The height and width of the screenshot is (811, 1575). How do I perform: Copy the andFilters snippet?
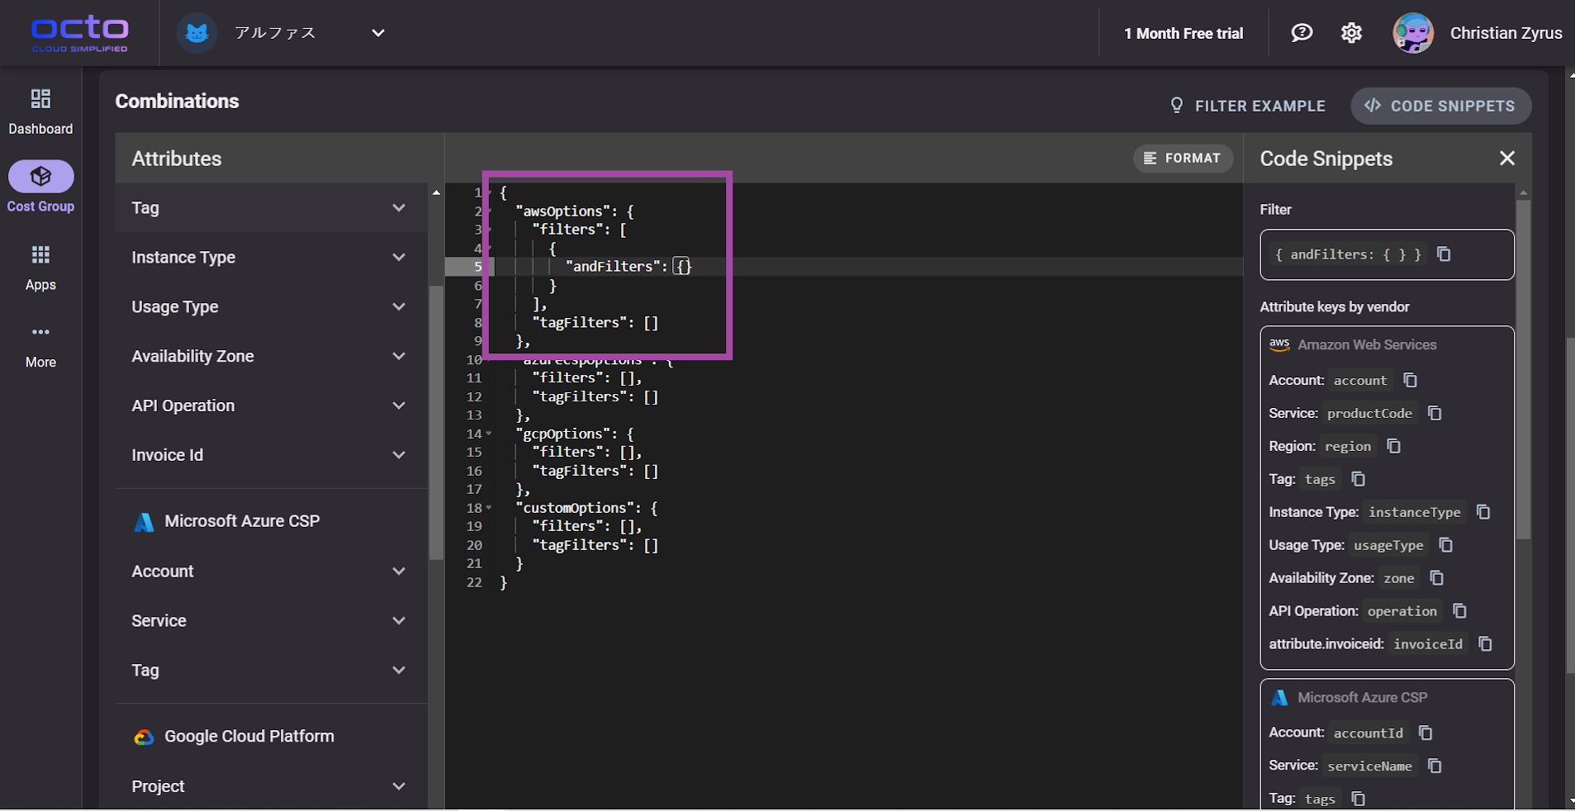tap(1444, 254)
